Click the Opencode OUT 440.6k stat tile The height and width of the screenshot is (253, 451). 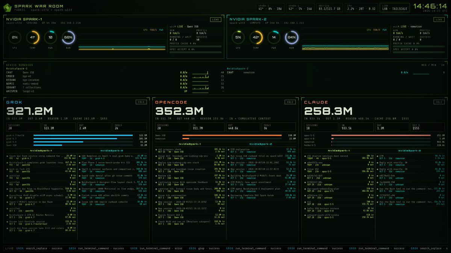coord(243,127)
